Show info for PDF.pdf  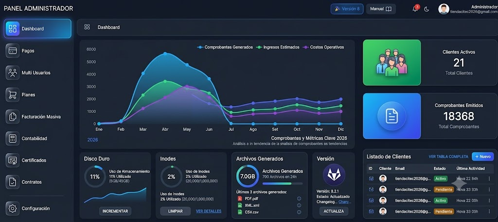click(x=299, y=199)
